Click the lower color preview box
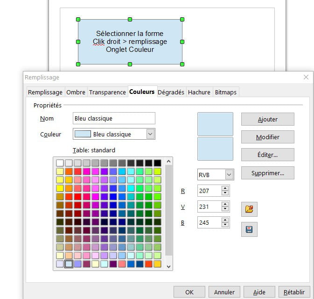The image size is (314, 299). 215,149
